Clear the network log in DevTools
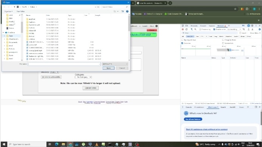Viewport: 262px width, 147px height. (x=186, y=29)
